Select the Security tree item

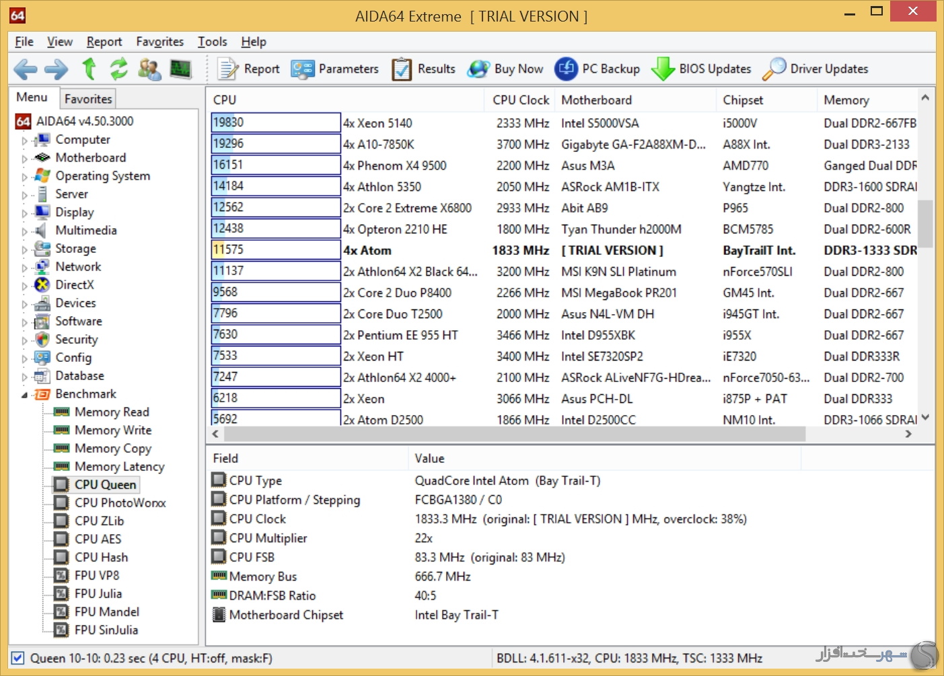(x=77, y=339)
